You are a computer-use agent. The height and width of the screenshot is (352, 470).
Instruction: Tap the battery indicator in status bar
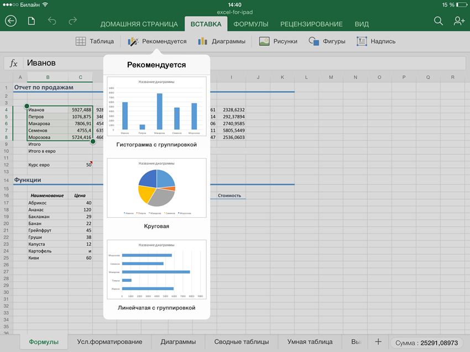click(462, 5)
